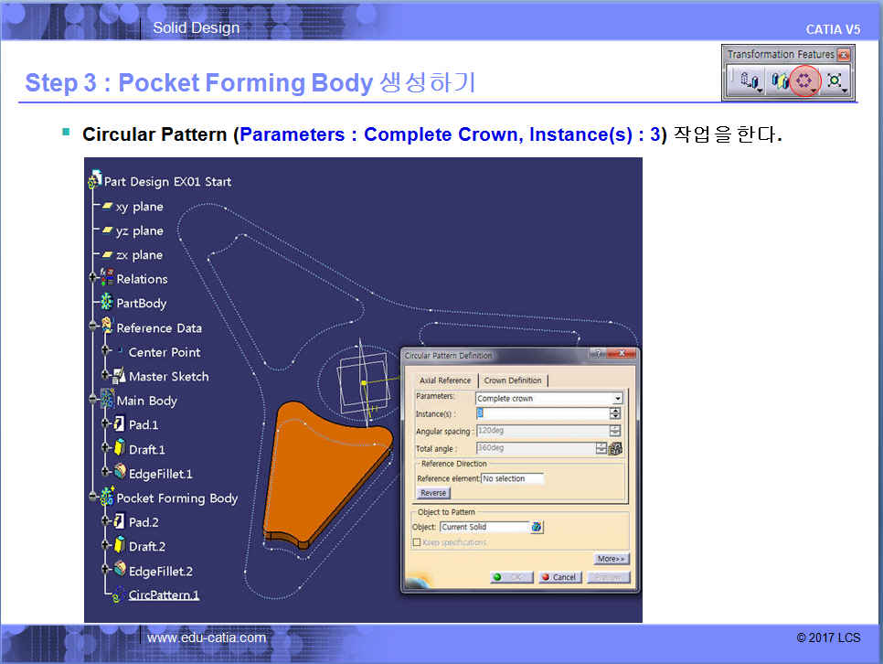Click the Master Sketch tree icon
Screen dimensions: 883x664
pyautogui.click(x=119, y=376)
